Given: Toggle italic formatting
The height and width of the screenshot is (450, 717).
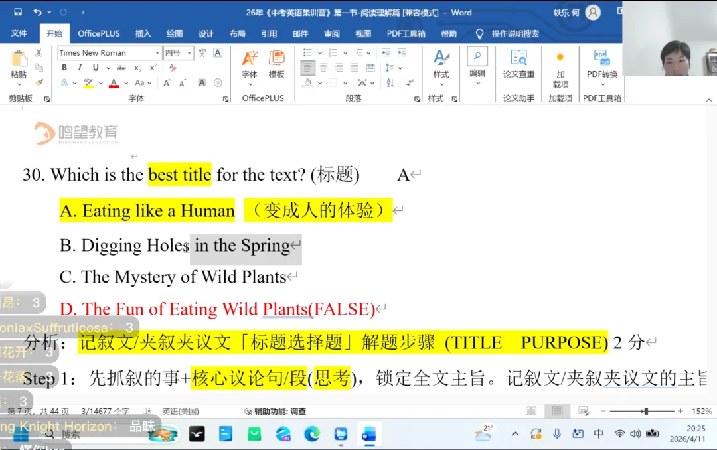Looking at the screenshot, I should tap(80, 68).
